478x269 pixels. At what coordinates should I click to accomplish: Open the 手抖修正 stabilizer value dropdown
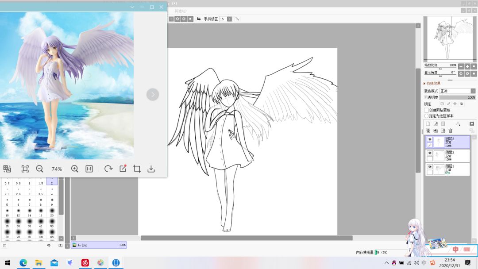tap(230, 19)
